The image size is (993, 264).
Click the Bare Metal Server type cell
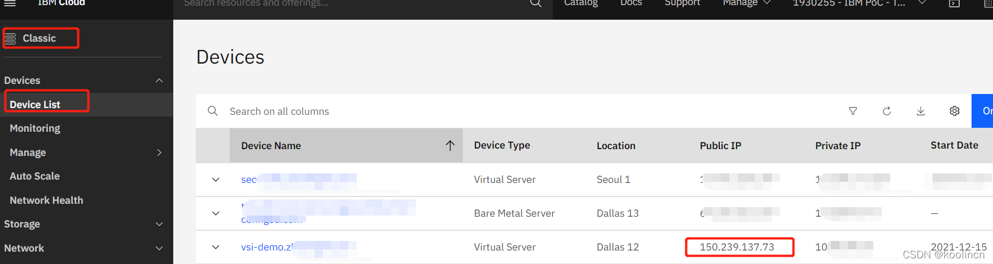pos(514,213)
